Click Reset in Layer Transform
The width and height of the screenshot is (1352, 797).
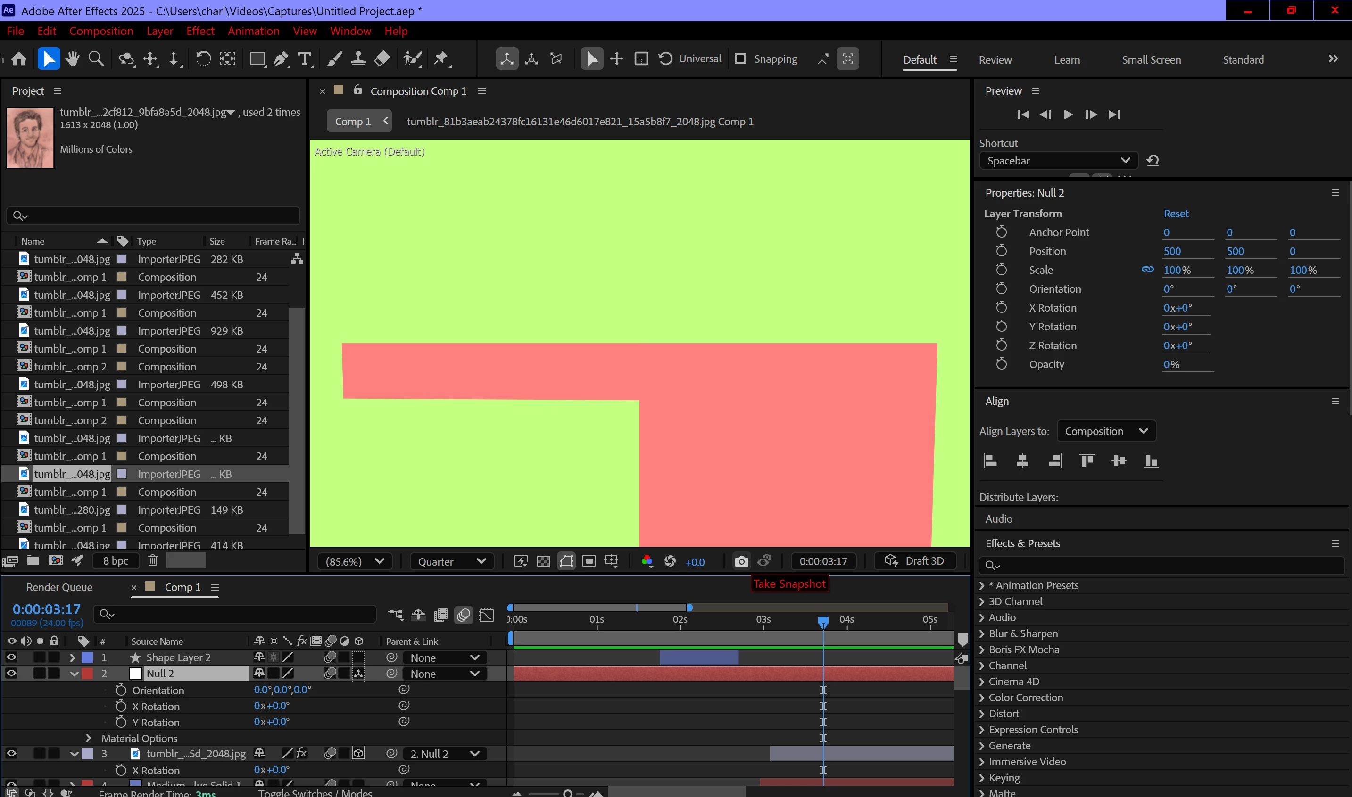[x=1176, y=214]
